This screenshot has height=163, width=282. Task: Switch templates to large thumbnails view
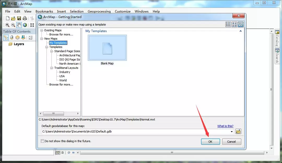(x=240, y=24)
